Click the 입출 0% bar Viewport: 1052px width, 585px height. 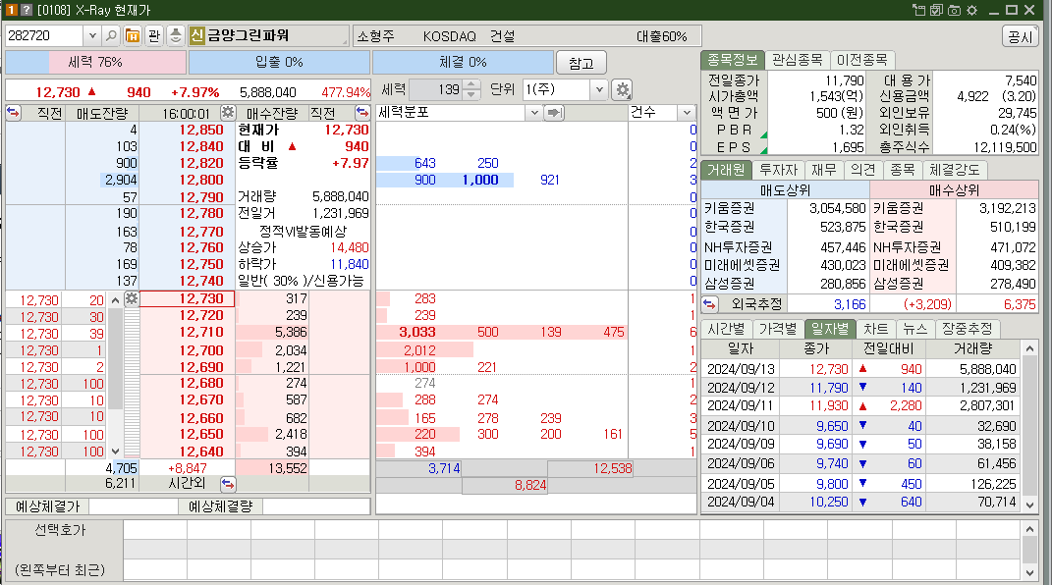pos(279,62)
